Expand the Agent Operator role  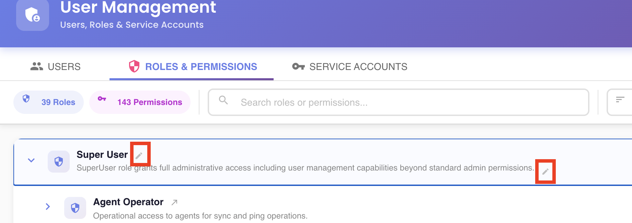tap(48, 207)
